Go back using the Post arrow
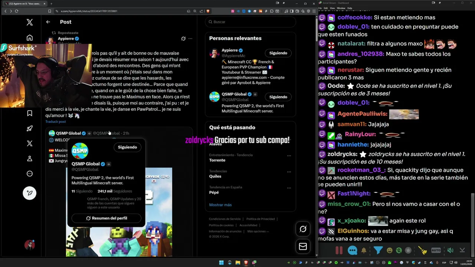This screenshot has width=475, height=267. click(x=48, y=22)
